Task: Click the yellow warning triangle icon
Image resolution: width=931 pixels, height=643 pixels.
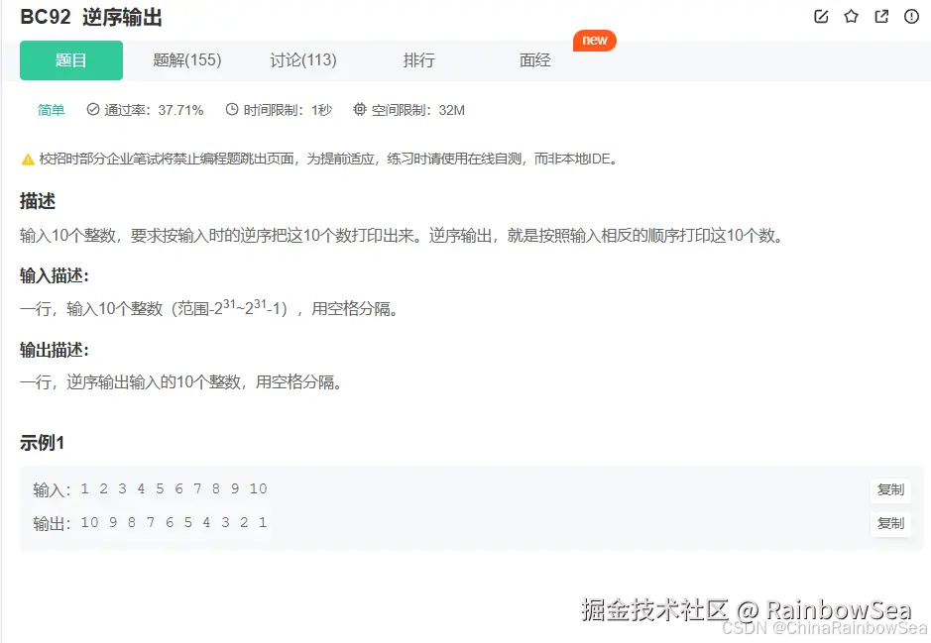Action: pos(27,158)
